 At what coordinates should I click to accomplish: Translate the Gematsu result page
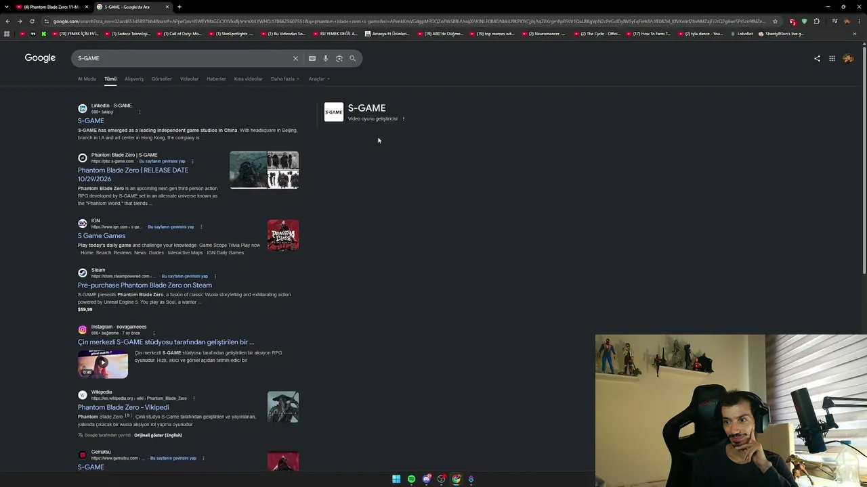point(173,458)
